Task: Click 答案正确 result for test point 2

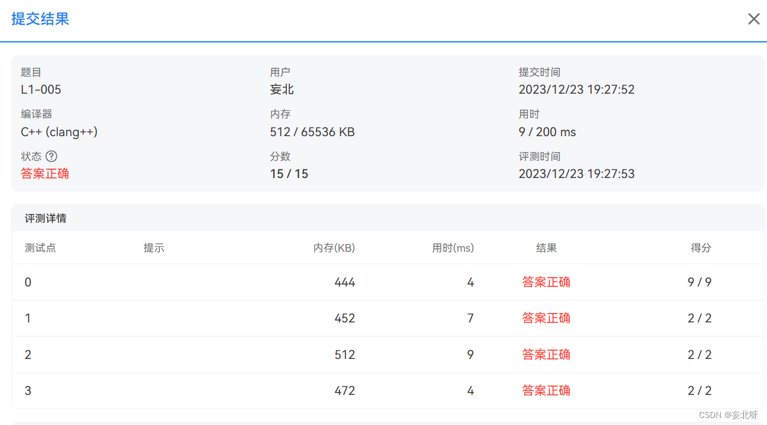Action: click(546, 355)
